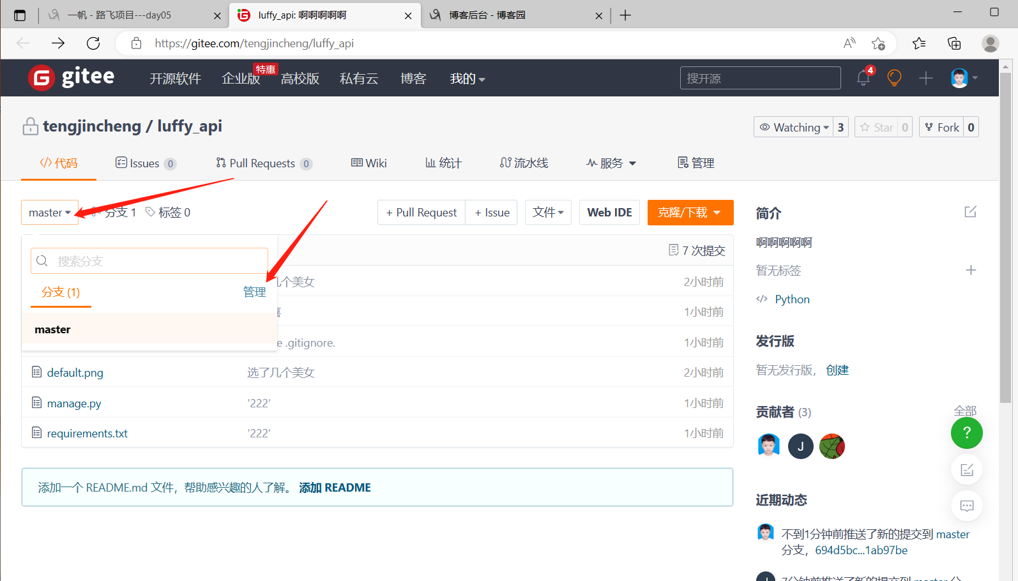
Task: Open the browser favorites list
Action: (x=919, y=43)
